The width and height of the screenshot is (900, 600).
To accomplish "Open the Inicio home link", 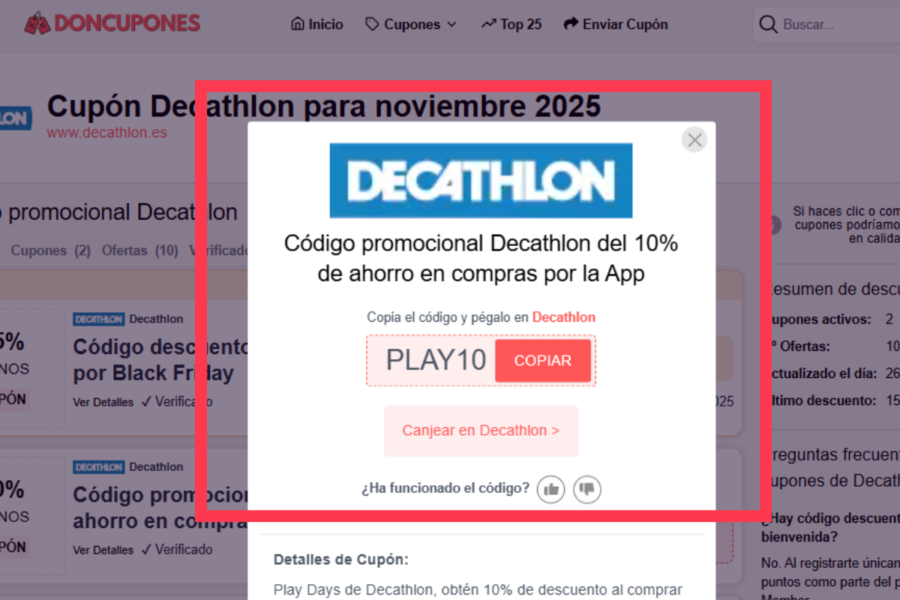I will (x=316, y=24).
